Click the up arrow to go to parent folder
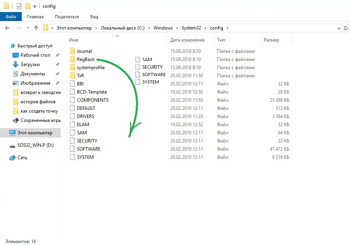Image resolution: width=350 pixels, height=245 pixels. tap(36, 28)
